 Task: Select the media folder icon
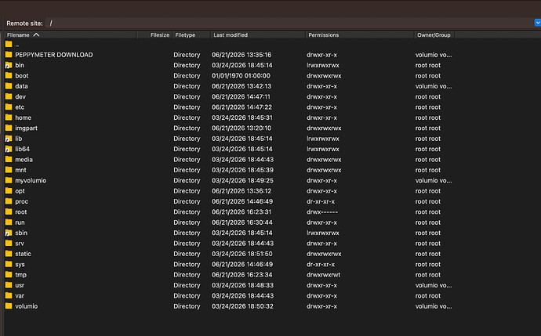click(9, 159)
